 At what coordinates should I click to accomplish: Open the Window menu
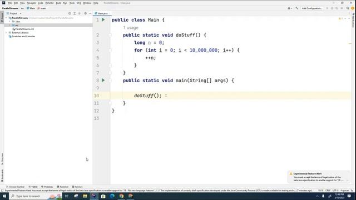coord(87,3)
